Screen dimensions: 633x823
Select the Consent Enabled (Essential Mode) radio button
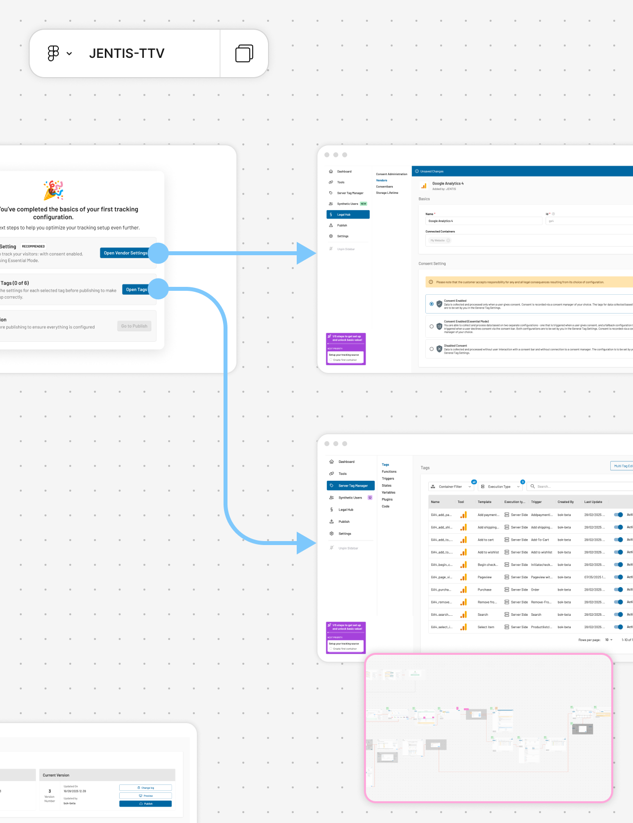point(432,326)
